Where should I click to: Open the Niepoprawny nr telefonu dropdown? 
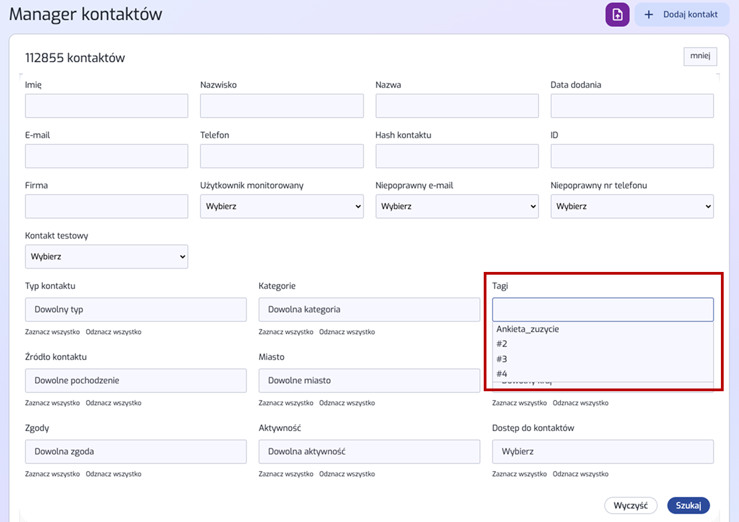(x=632, y=206)
